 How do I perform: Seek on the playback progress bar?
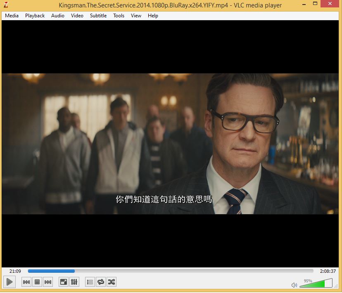[x=171, y=271]
